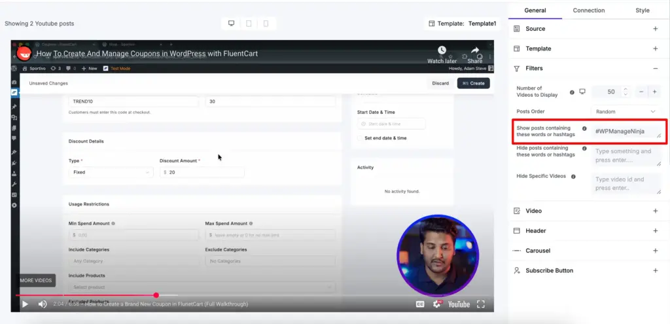The height and width of the screenshot is (324, 670).
Task: Click the channel avatar on the video
Action: 24,53
